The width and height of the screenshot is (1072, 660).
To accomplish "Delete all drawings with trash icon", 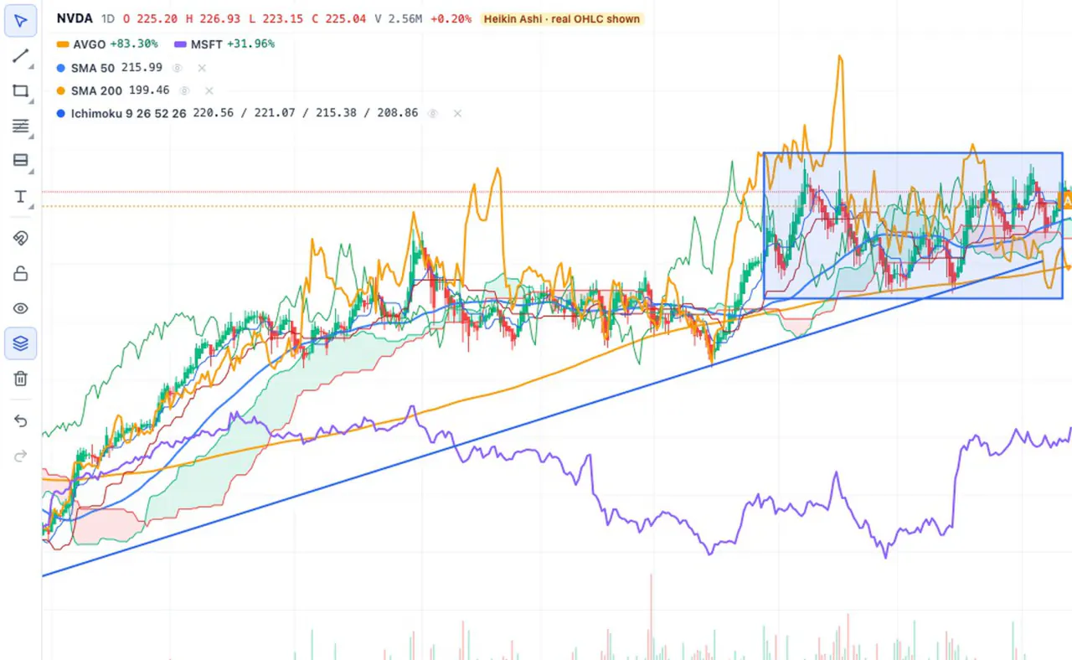I will 21,379.
